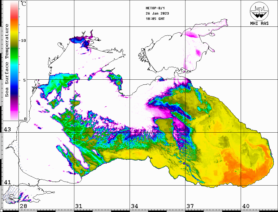
Task: Click the '°C' unit label
Action: coord(23,3)
